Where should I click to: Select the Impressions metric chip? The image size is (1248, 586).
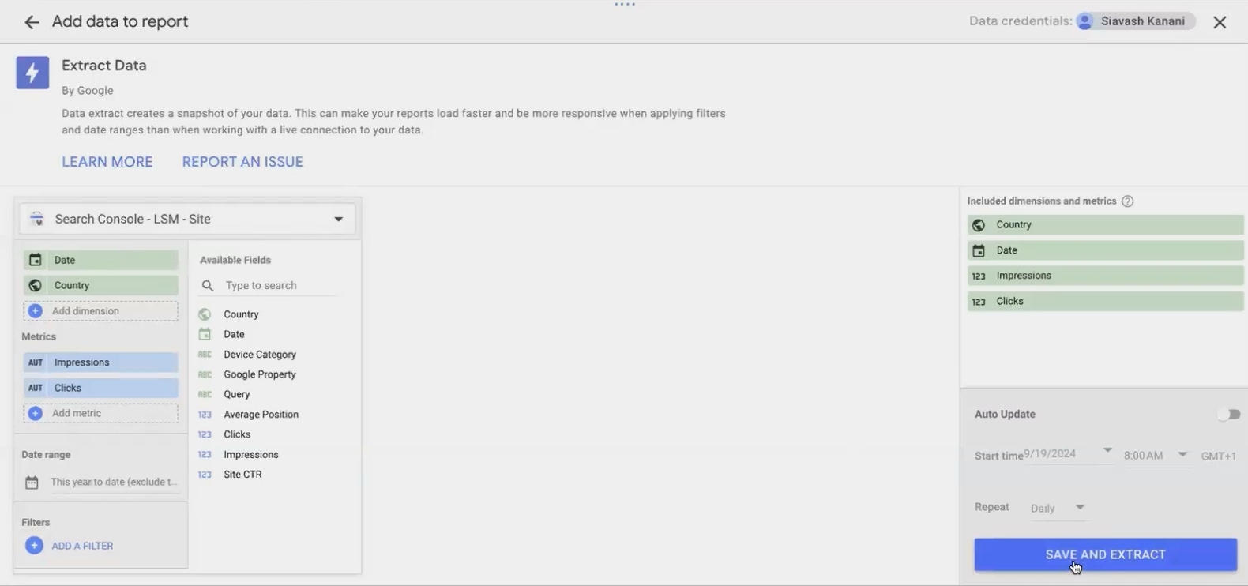[x=100, y=362]
